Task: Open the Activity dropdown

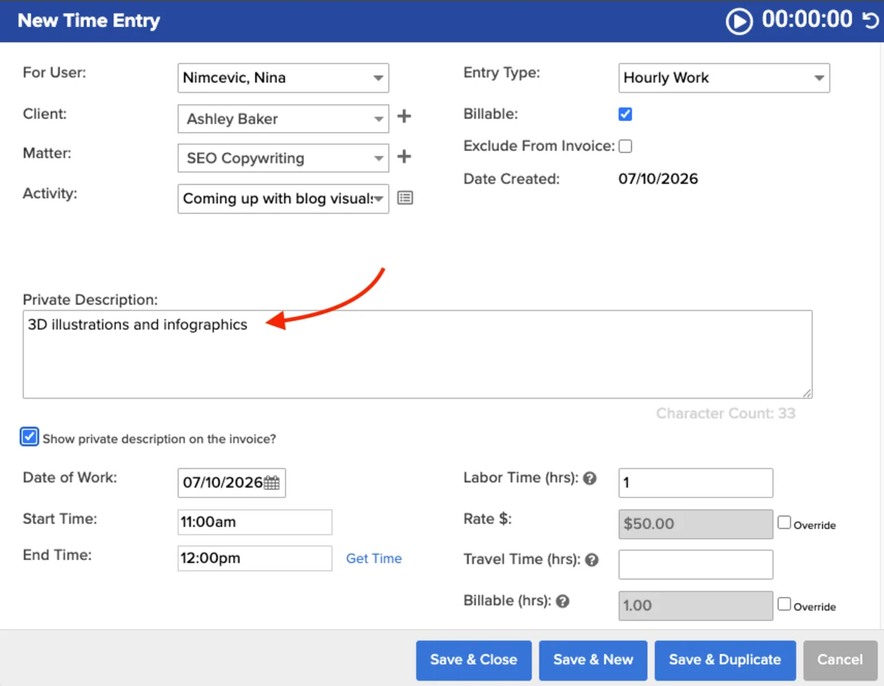Action: 284,199
